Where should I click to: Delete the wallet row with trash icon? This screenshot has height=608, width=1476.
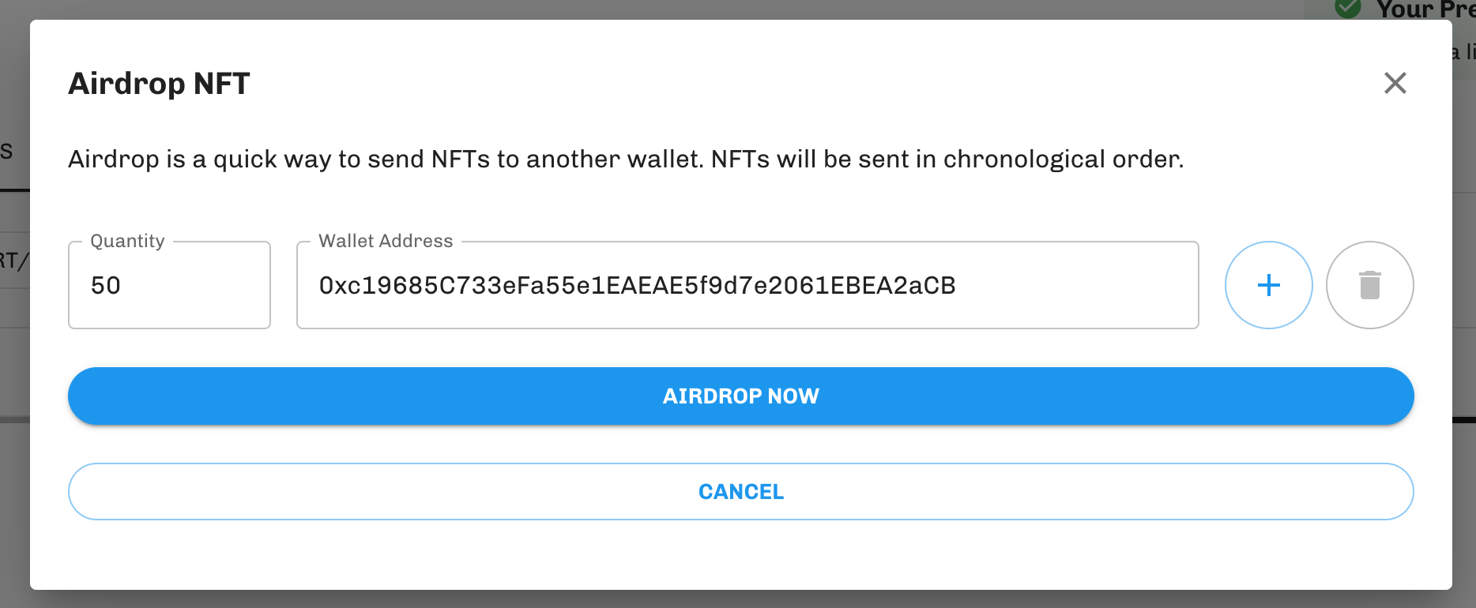1370,285
